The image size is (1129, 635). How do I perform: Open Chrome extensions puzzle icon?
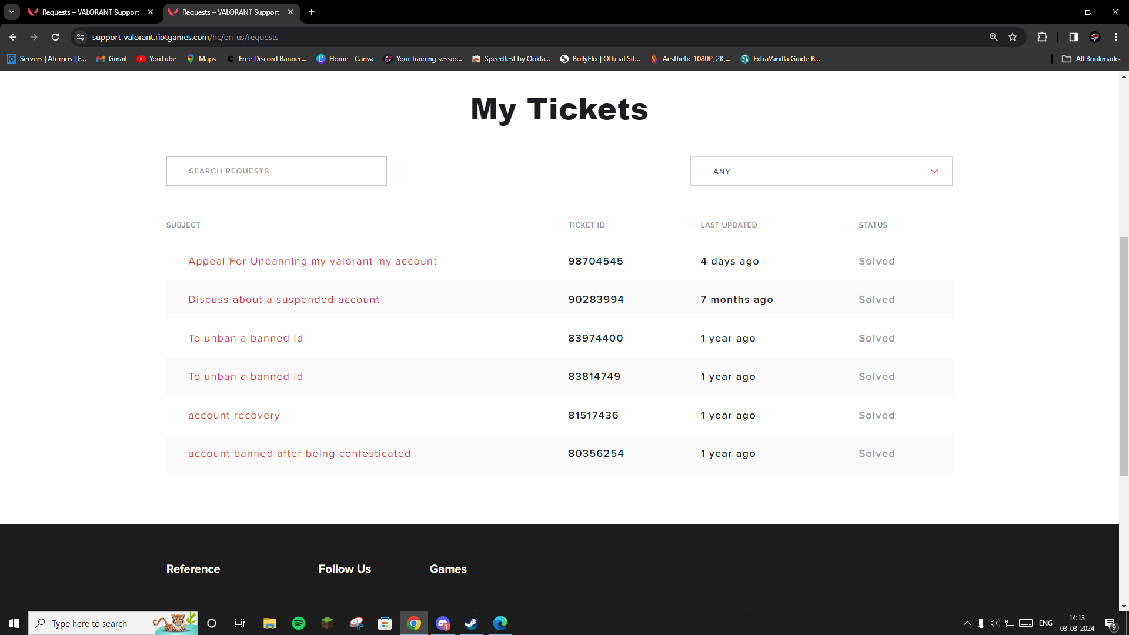click(1042, 37)
